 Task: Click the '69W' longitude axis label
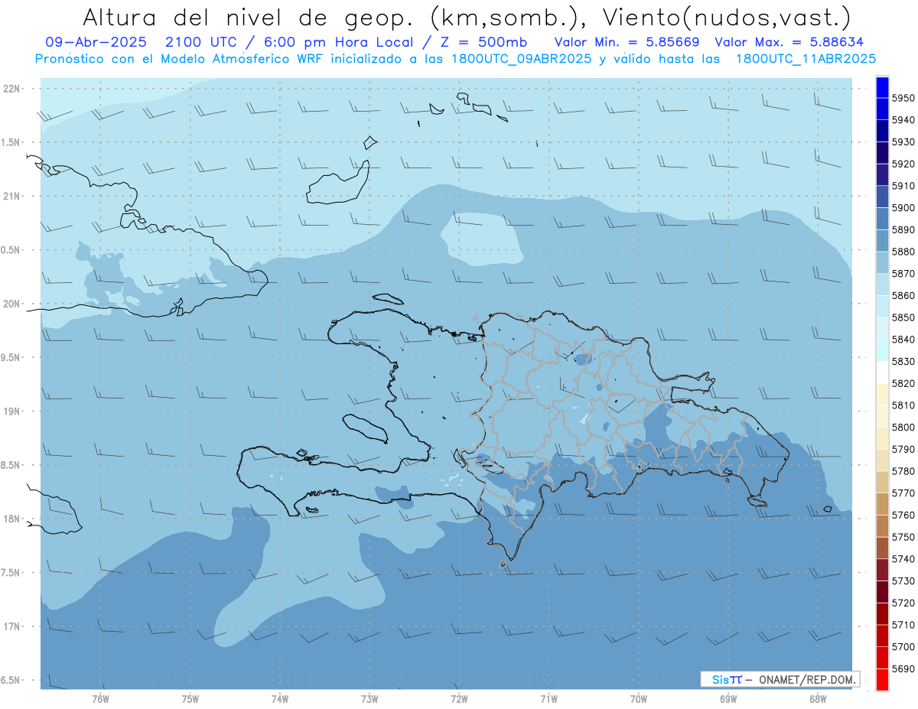tap(728, 699)
